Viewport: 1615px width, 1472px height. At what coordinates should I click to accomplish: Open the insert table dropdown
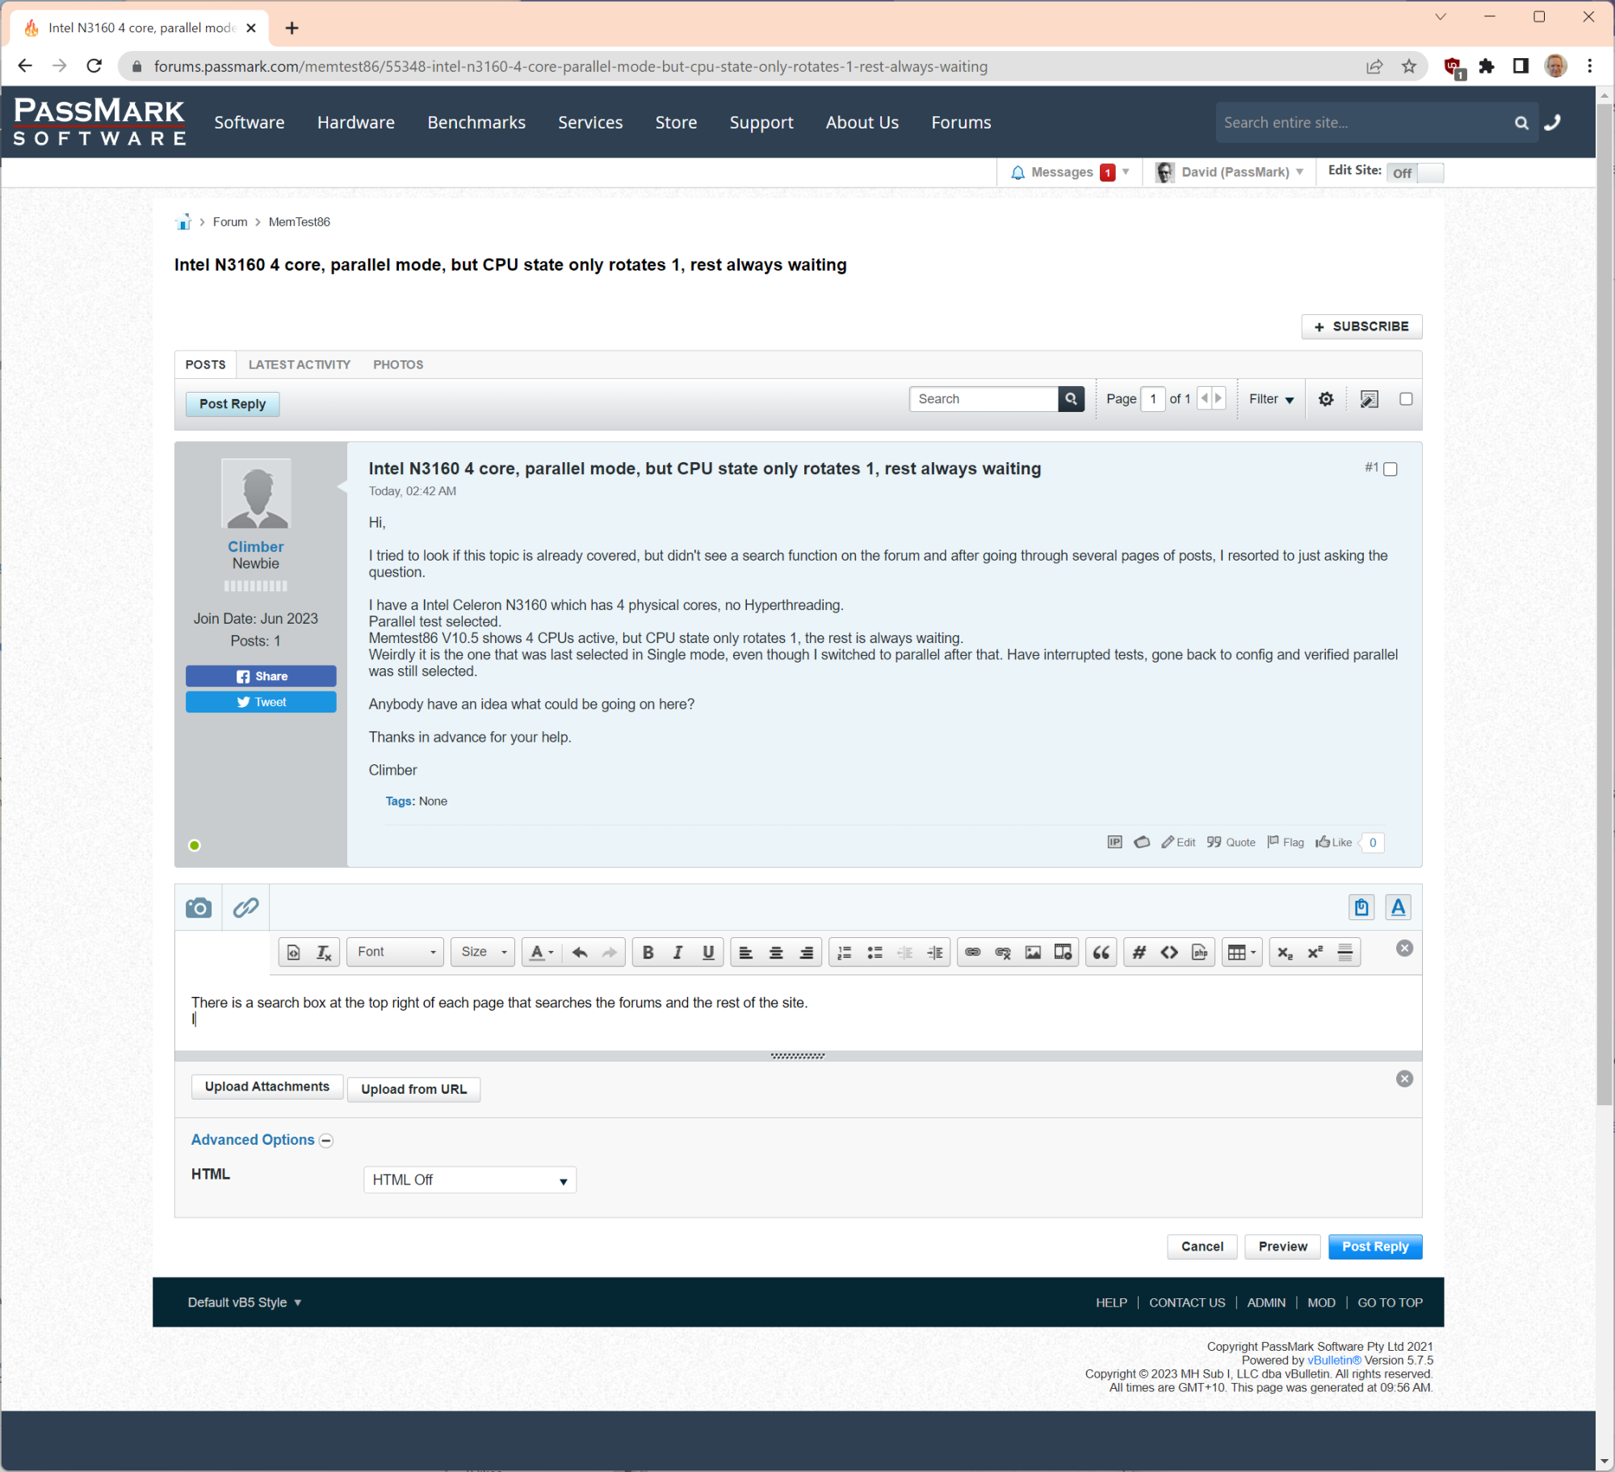1242,953
